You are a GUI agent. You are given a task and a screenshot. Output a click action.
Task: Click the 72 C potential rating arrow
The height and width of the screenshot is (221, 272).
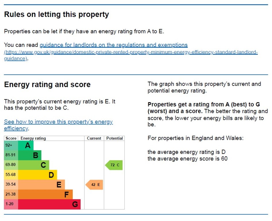(114, 165)
